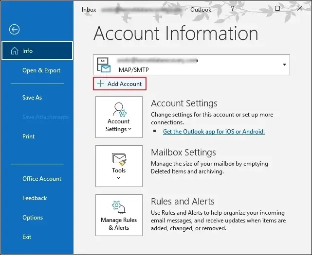Expand the Tools button chevron
Screen dimensions: 312x255
[x=119, y=178]
